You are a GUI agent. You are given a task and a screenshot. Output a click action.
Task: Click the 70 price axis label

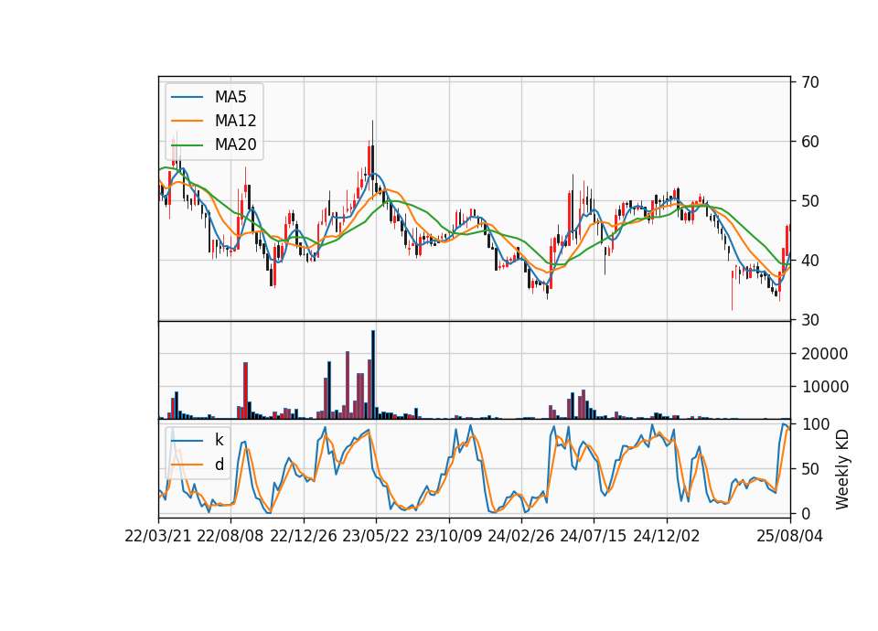click(809, 82)
